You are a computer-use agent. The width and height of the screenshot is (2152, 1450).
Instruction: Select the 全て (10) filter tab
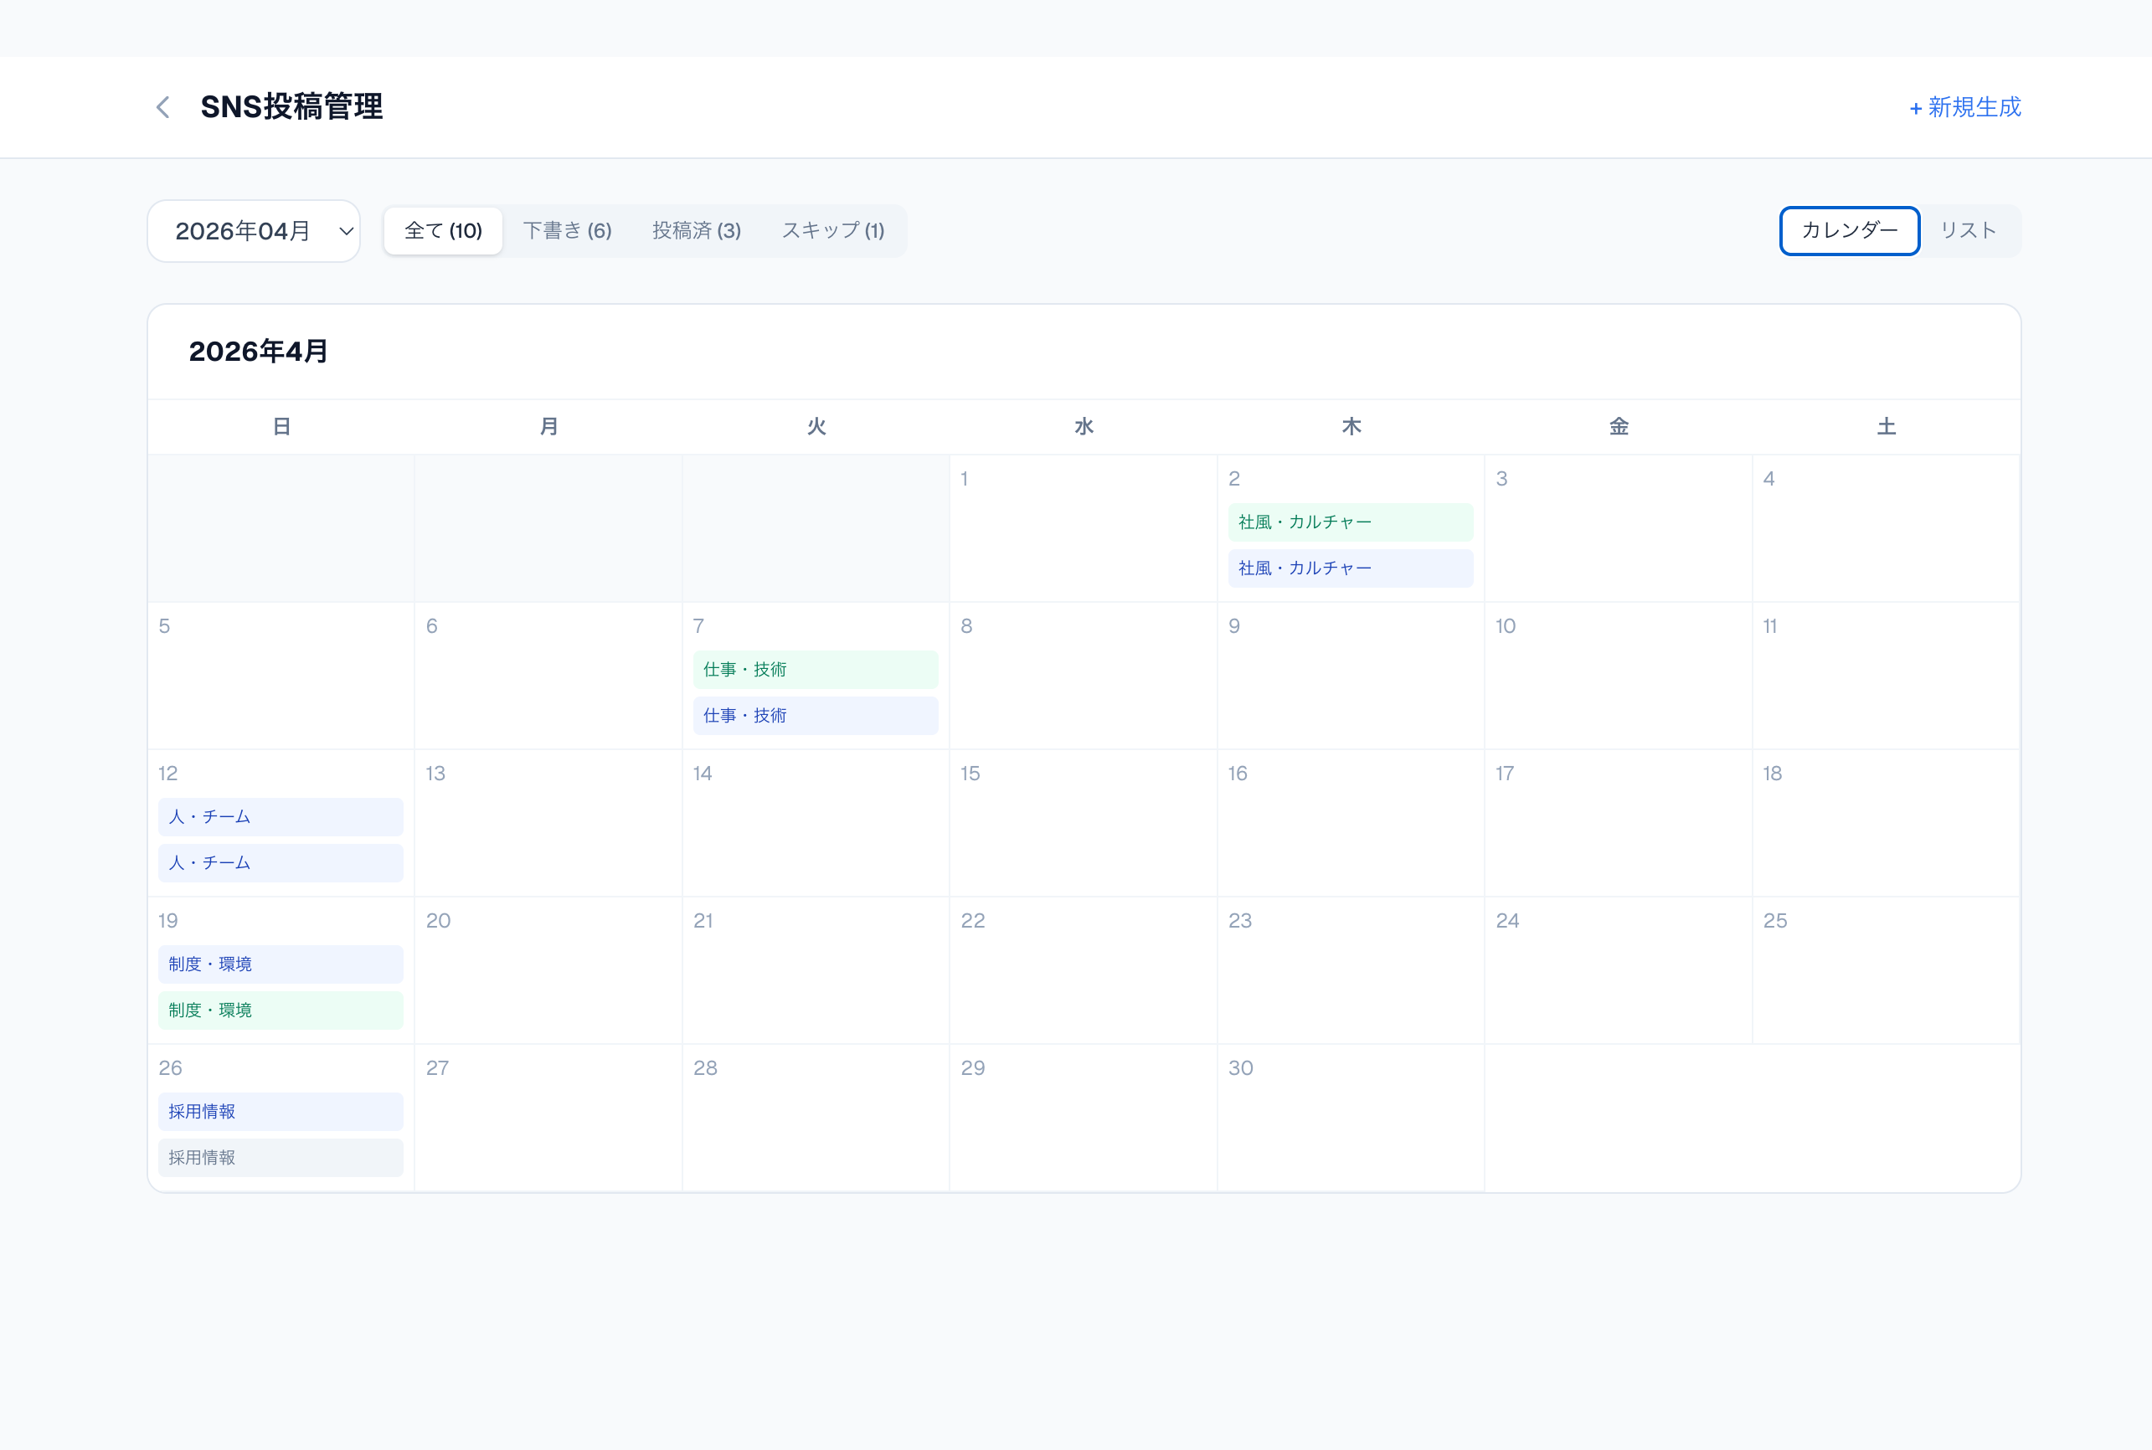click(443, 230)
